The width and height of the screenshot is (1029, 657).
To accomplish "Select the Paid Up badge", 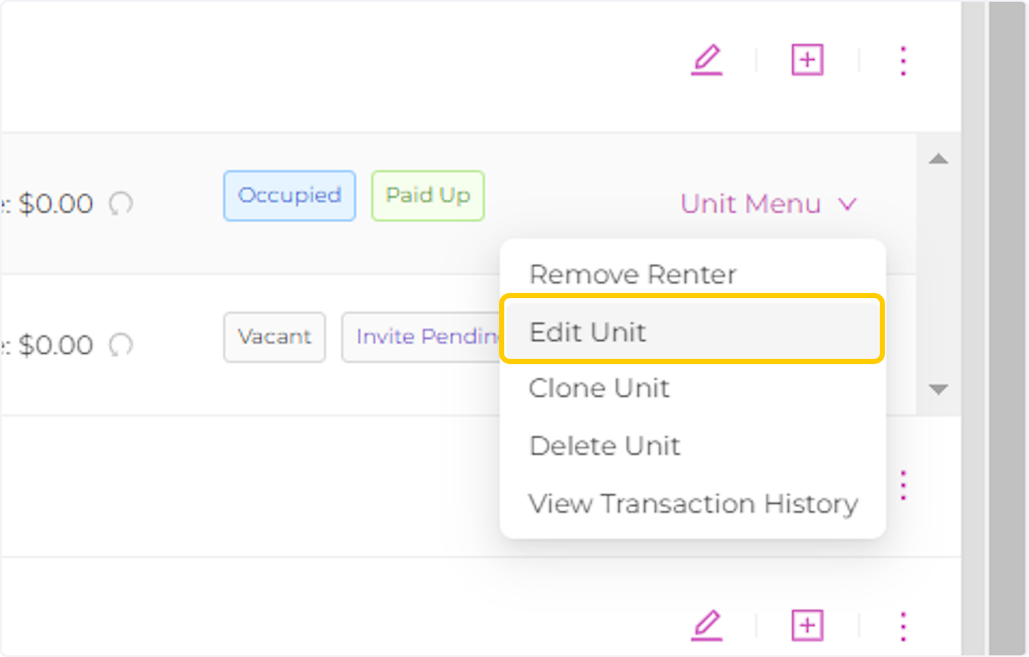I will click(427, 195).
